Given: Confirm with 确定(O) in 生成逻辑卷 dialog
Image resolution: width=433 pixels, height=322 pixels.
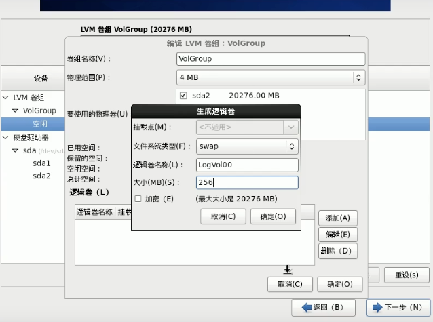Looking at the screenshot, I should pos(273,216).
